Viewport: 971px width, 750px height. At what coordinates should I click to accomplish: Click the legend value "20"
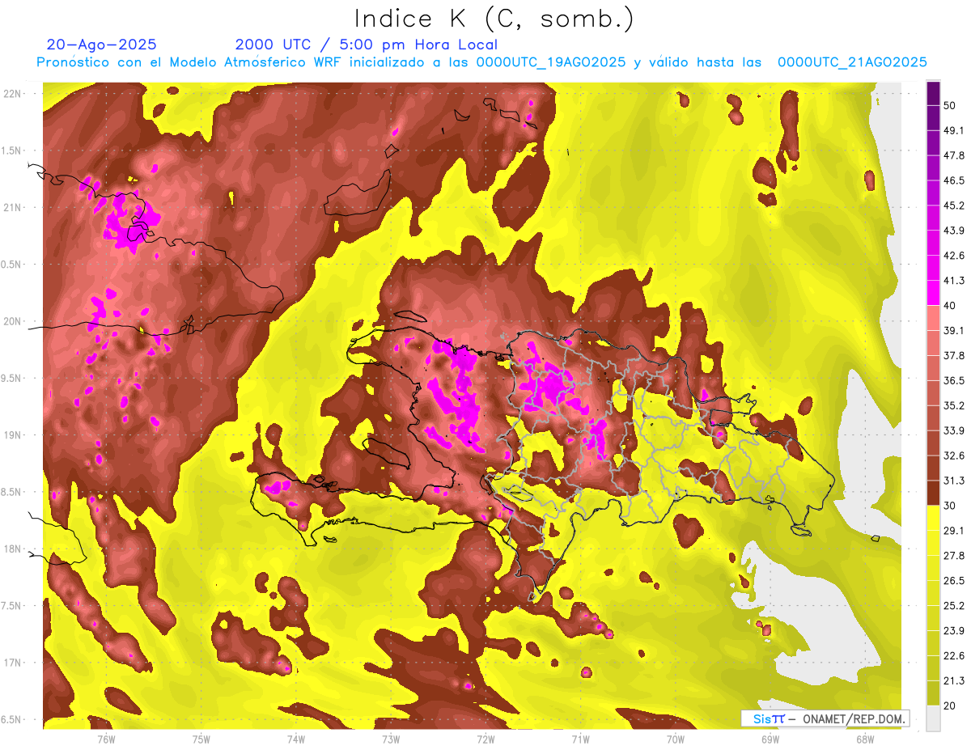[x=951, y=706]
